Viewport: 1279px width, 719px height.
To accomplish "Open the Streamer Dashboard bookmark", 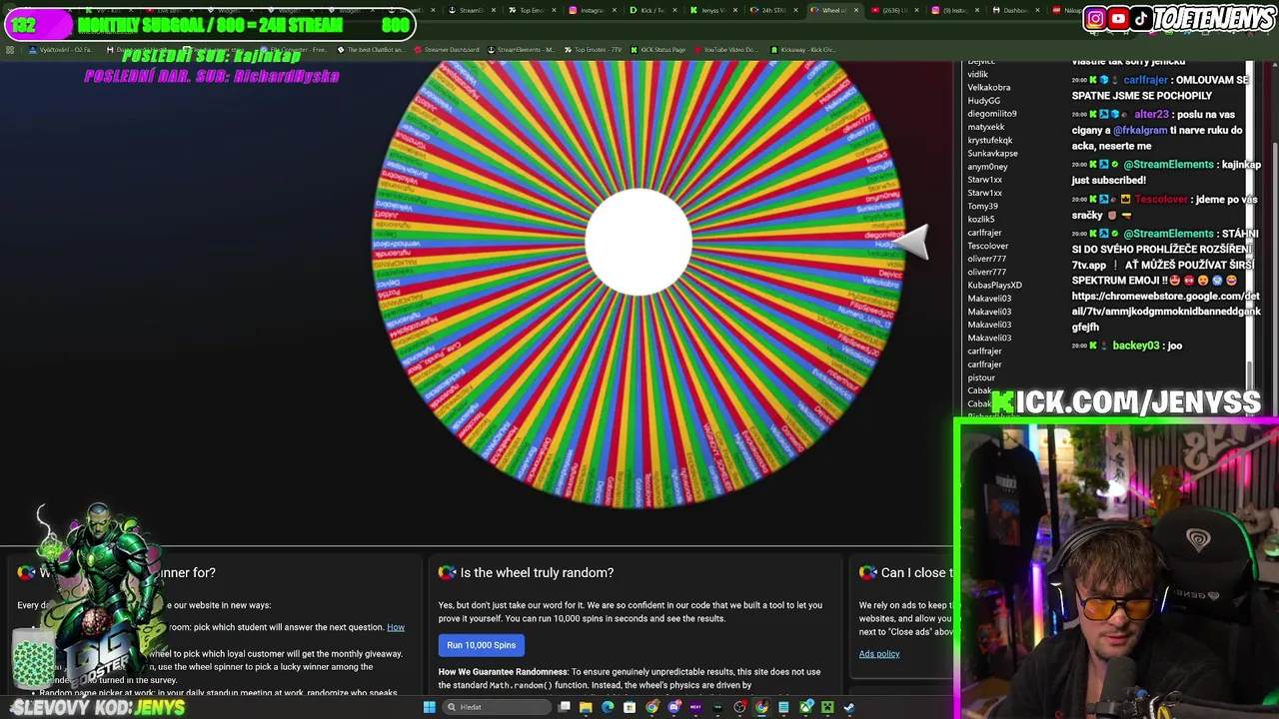I will pyautogui.click(x=445, y=50).
